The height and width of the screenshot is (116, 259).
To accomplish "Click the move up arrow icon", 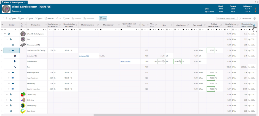I will tap(3, 18).
